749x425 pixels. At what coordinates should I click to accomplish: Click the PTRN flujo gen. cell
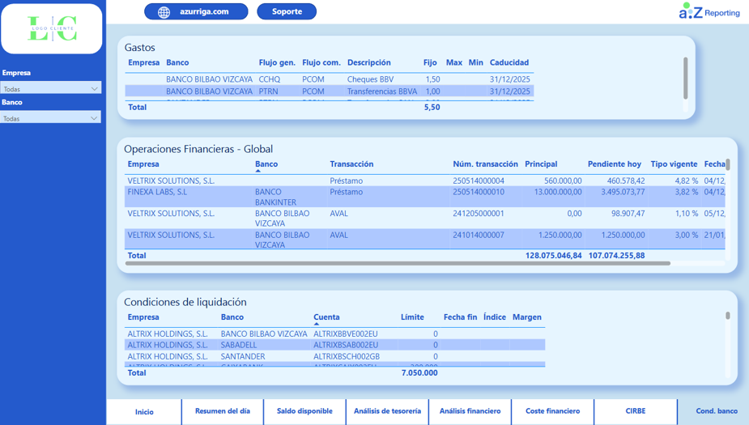(x=269, y=91)
